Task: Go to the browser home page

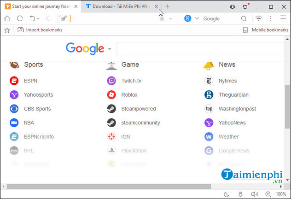Action: click(x=7, y=18)
